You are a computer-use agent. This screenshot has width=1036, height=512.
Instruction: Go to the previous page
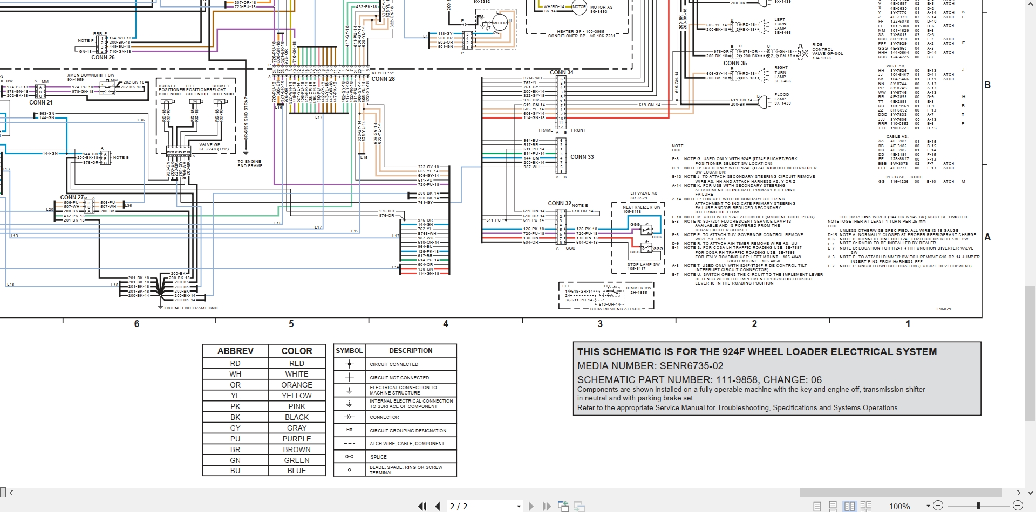438,506
